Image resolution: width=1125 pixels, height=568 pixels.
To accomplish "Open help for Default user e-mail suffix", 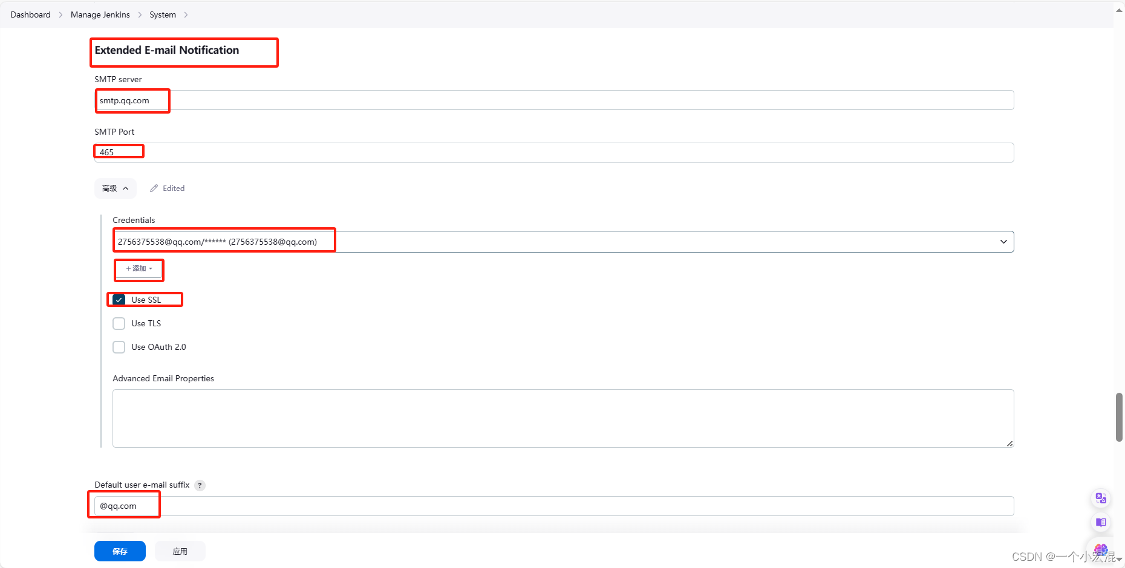I will point(200,485).
